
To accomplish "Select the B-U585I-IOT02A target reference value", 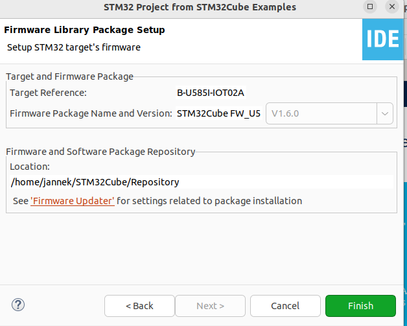I will [x=211, y=93].
